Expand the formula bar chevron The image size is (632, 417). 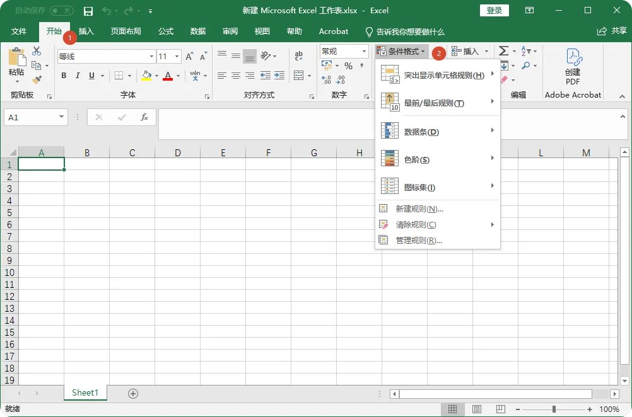coord(623,117)
